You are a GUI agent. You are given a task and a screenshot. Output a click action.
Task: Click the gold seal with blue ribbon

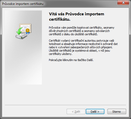[x=28, y=31]
